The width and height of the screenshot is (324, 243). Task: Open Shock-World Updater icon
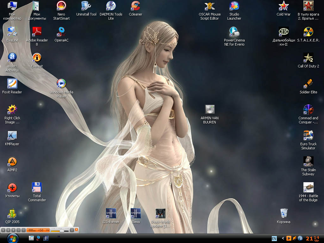tap(160, 218)
